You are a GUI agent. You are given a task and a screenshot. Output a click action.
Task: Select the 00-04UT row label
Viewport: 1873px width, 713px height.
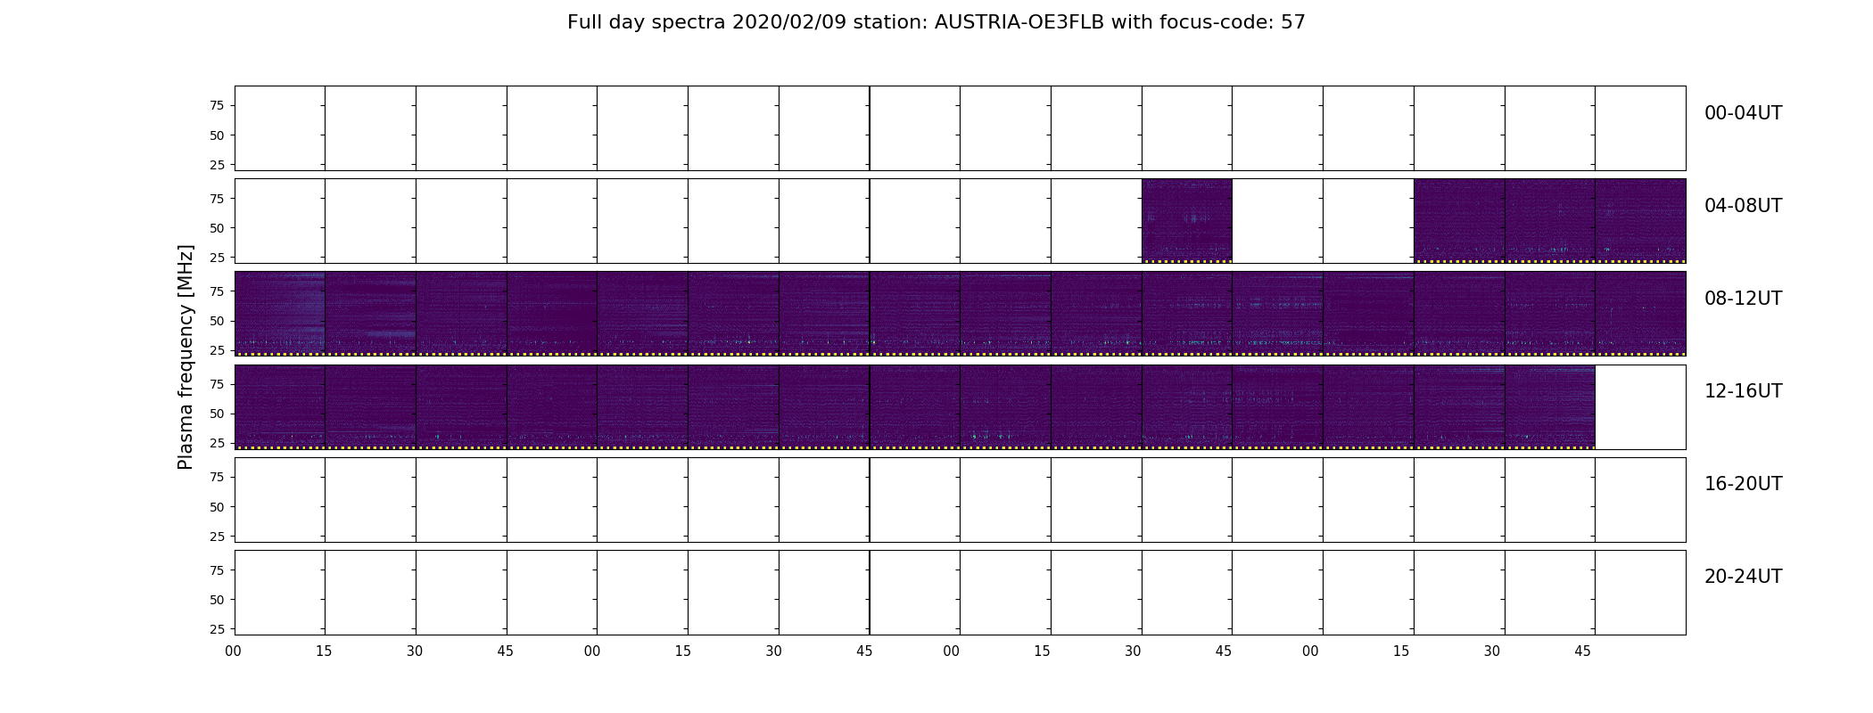[1743, 113]
